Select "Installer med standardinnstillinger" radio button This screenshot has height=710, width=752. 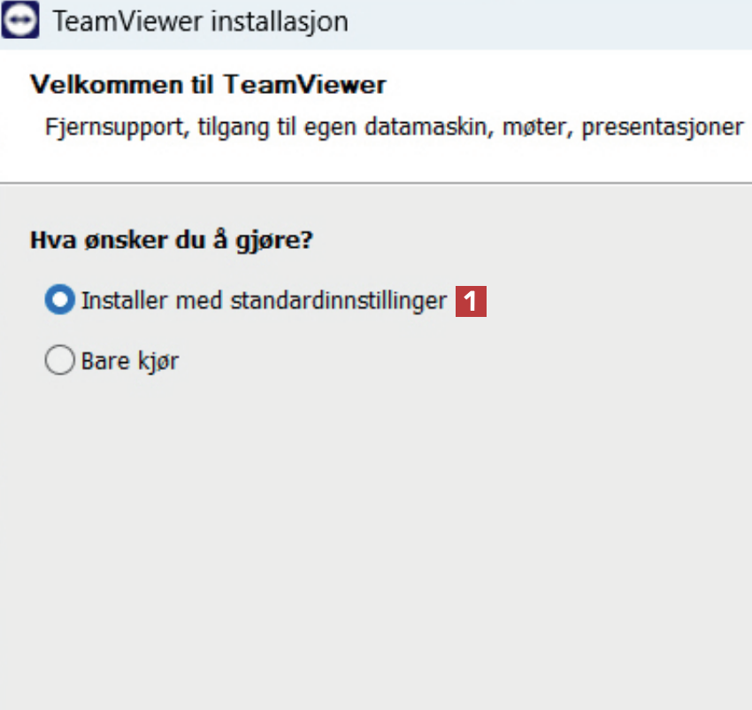[x=60, y=300]
